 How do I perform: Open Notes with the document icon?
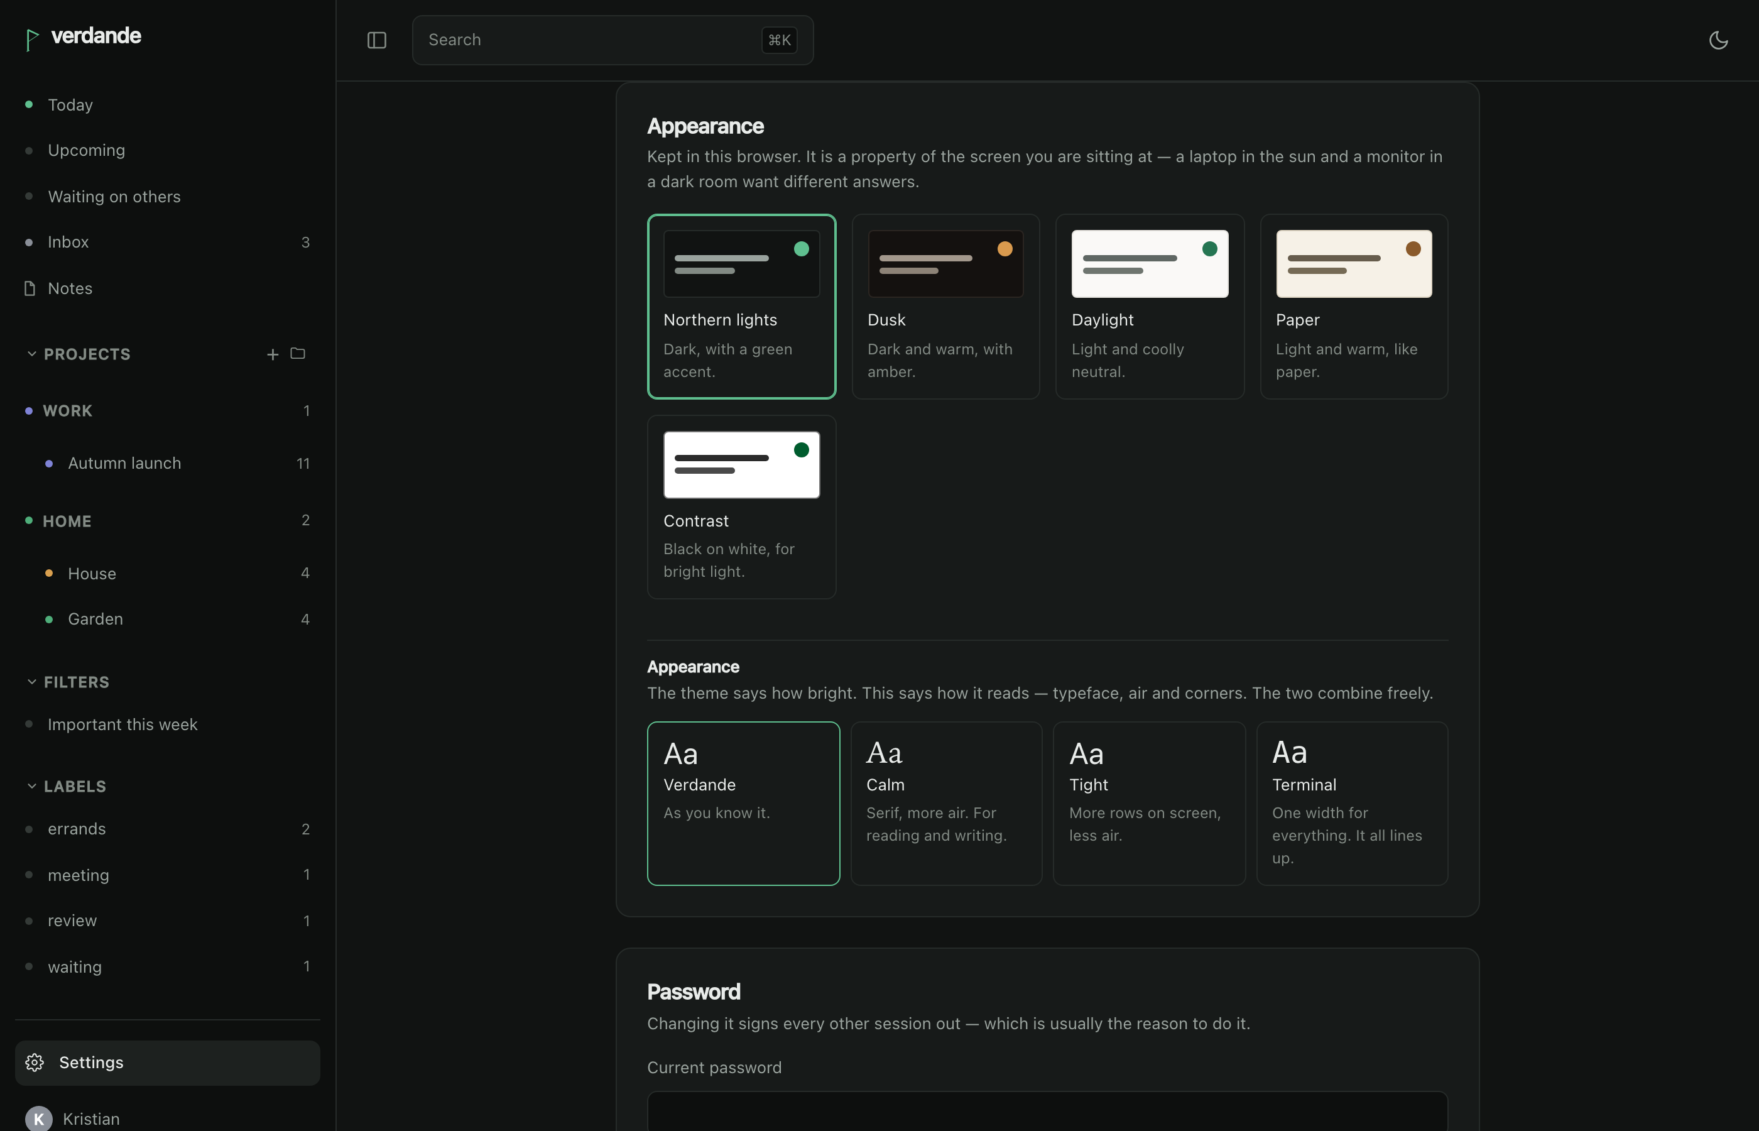coord(30,288)
